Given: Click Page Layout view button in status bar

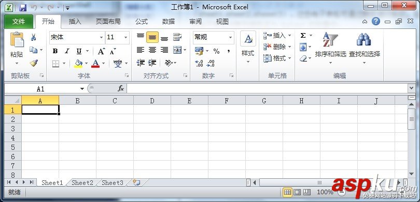Looking at the screenshot, I should (297, 192).
